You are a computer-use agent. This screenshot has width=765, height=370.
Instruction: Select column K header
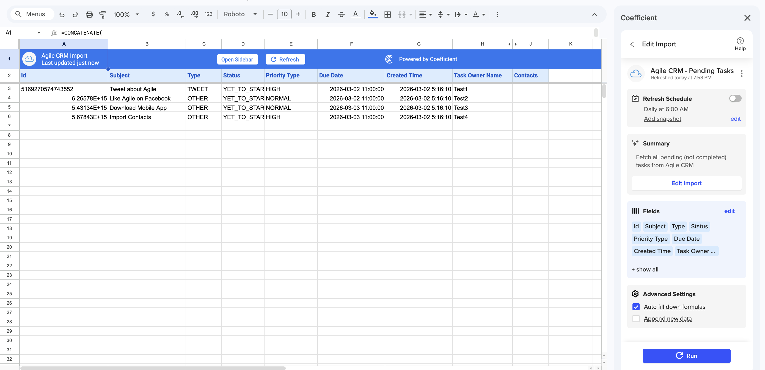tap(571, 44)
